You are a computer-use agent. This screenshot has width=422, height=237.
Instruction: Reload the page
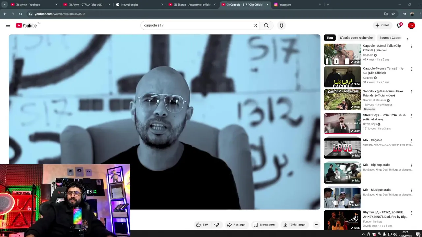point(21,14)
